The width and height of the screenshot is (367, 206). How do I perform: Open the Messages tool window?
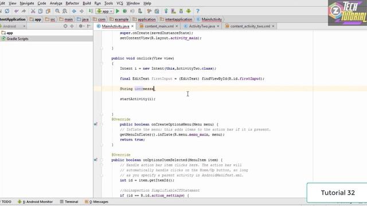[96, 201]
